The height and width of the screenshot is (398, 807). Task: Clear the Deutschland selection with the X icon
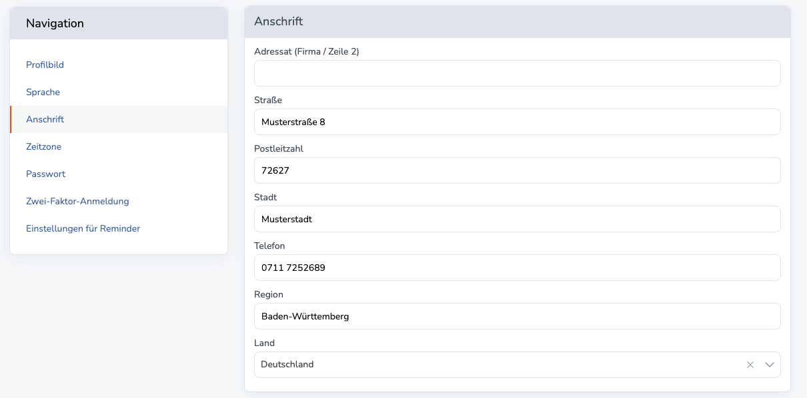750,365
